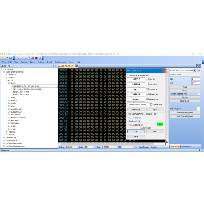This screenshot has width=204, height=204.
Task: Uncheck the Mileage2 Km checkbox
Action: pos(147,99)
